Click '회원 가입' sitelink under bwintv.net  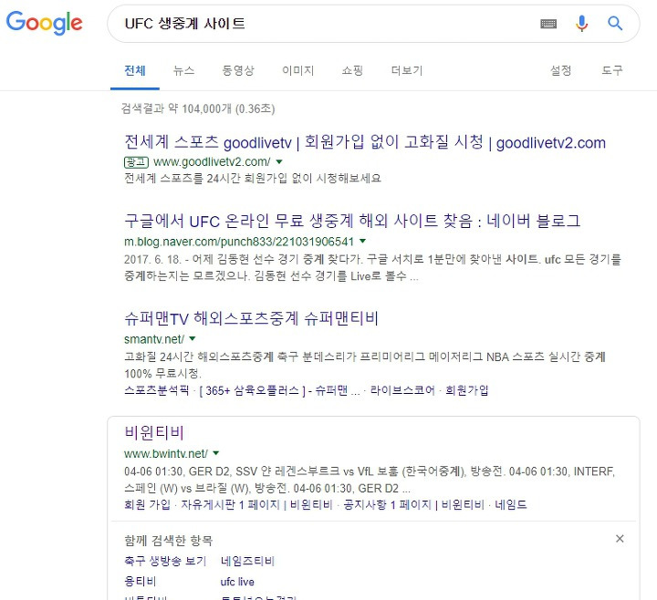[x=147, y=504]
